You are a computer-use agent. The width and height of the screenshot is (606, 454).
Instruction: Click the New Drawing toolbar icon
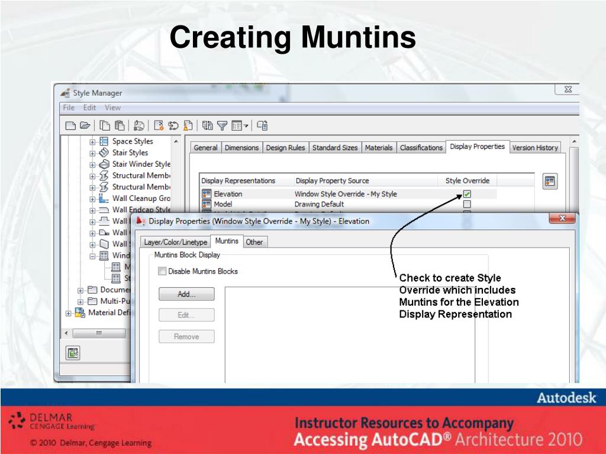(70, 125)
